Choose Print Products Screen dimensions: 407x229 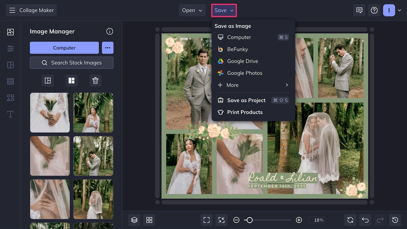[253, 112]
